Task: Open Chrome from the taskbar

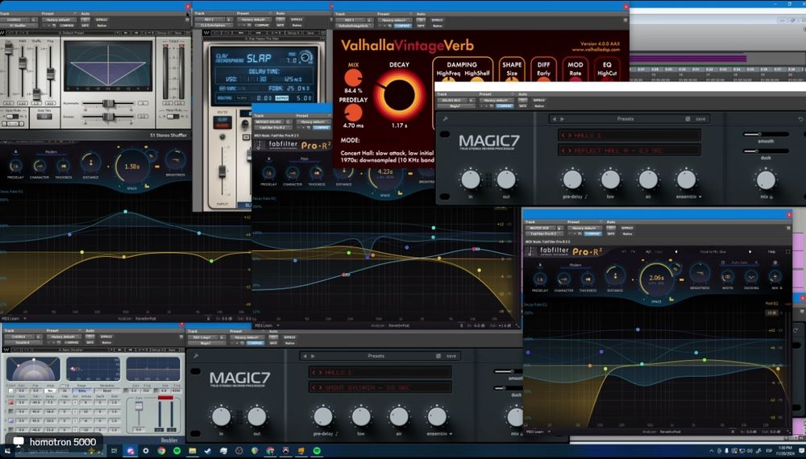Action: (161, 451)
